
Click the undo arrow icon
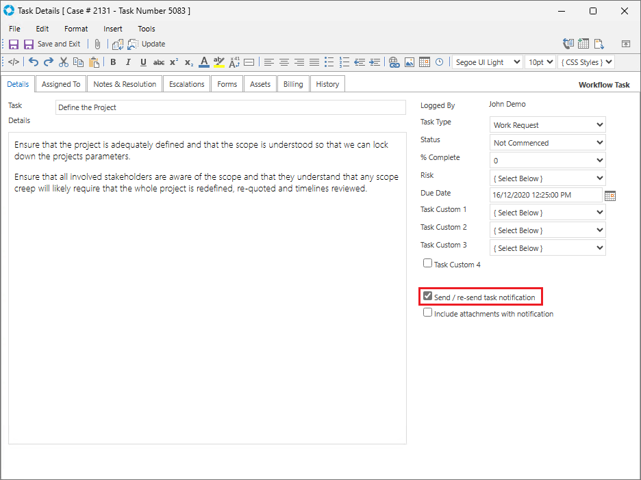[x=34, y=62]
